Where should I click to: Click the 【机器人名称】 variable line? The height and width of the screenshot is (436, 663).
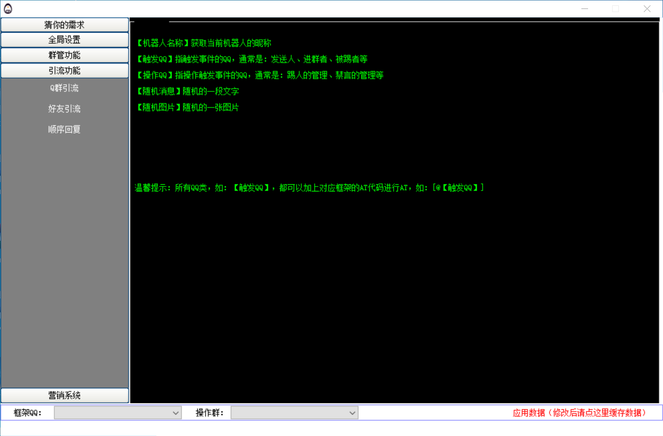pos(204,43)
